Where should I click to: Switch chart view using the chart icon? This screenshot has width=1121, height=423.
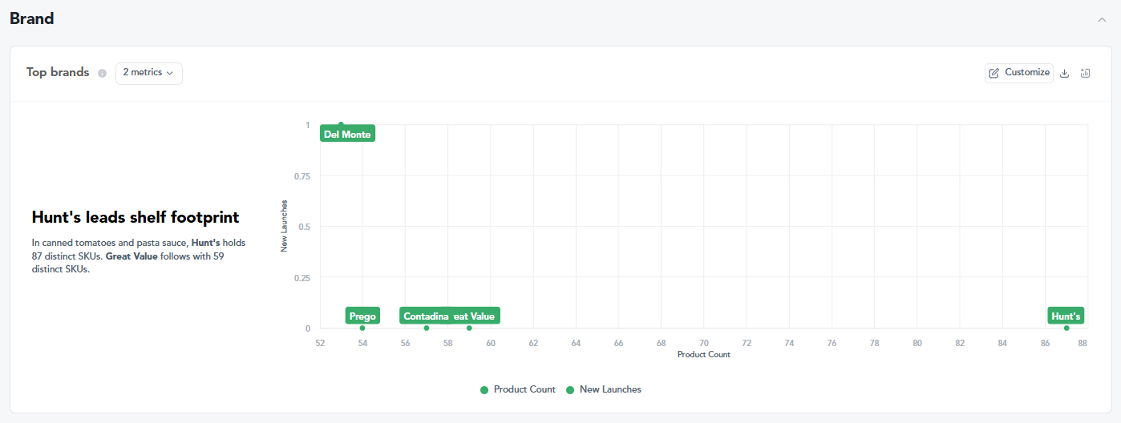tap(1086, 73)
